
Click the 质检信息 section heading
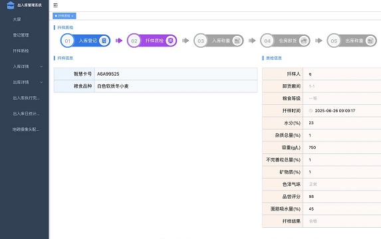(274, 58)
